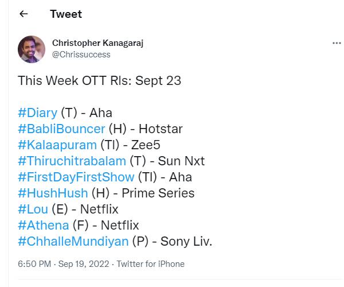Open the #FirstDayFirstShow hashtag
344x287 pixels.
(x=76, y=177)
